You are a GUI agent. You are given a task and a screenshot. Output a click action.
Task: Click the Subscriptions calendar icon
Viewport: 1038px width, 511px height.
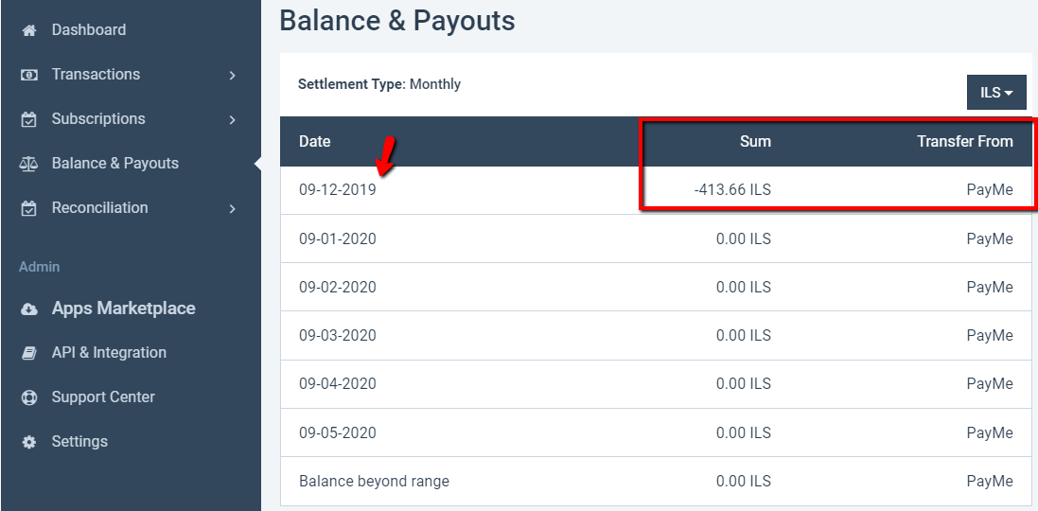tap(29, 119)
